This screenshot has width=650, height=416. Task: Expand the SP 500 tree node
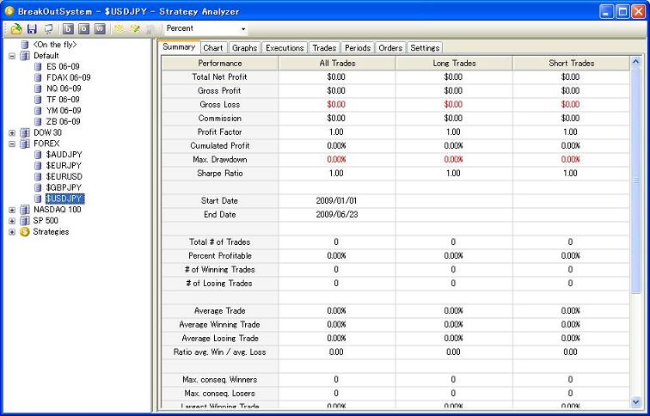pos(12,221)
